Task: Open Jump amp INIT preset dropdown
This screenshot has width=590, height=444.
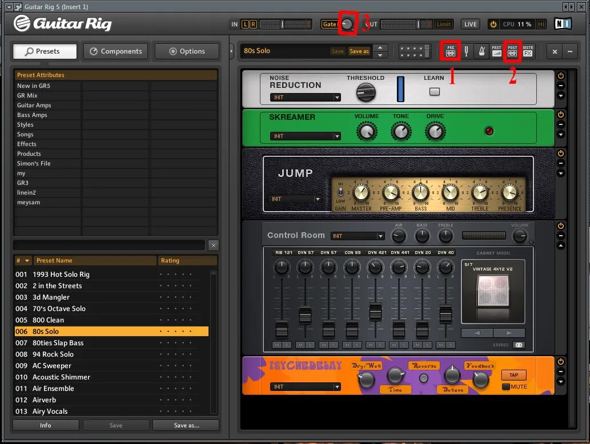Action: 295,199
